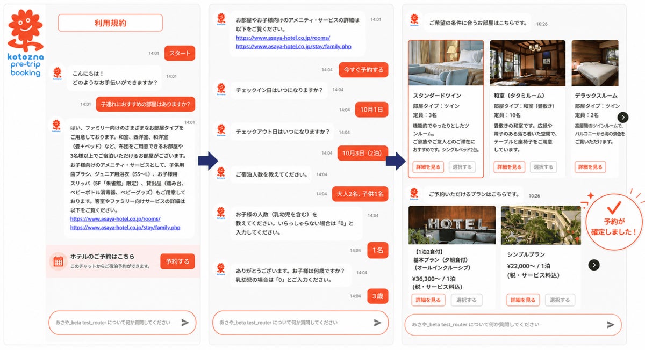The width and height of the screenshot is (645, 350).
Task: Focus the left panel chat input field
Action: point(122,323)
